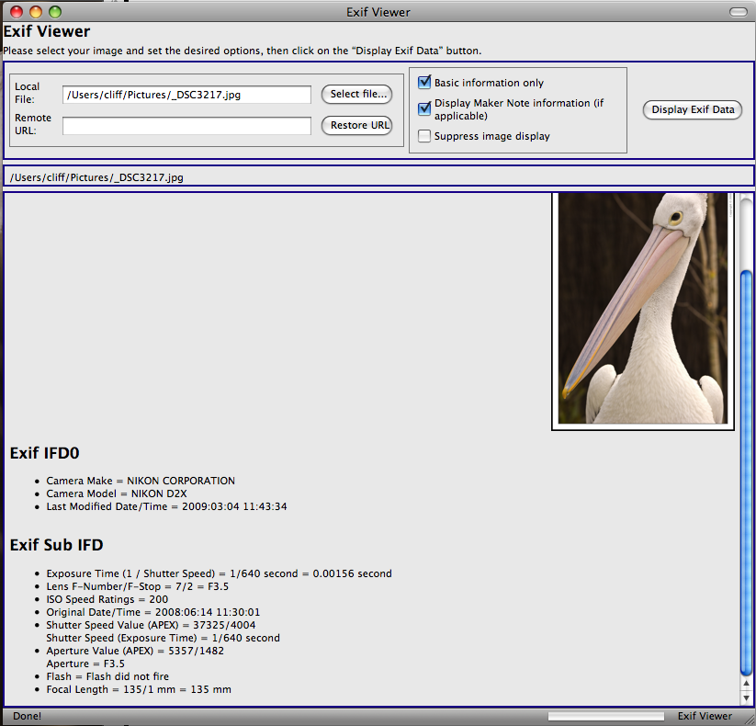This screenshot has width=756, height=726.
Task: Disable 'Display Maker Note information' option
Action: click(423, 108)
